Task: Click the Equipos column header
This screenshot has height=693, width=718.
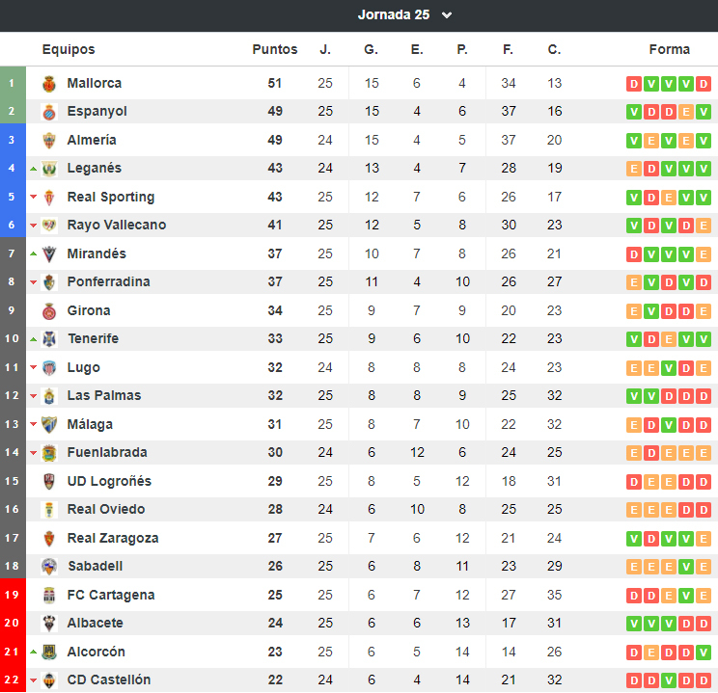Action: pos(69,49)
